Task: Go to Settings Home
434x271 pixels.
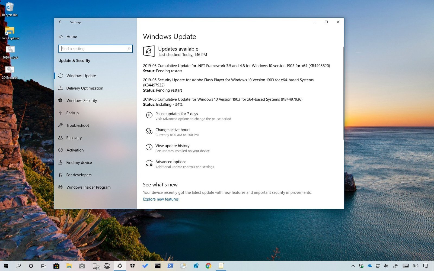Action: [x=72, y=37]
